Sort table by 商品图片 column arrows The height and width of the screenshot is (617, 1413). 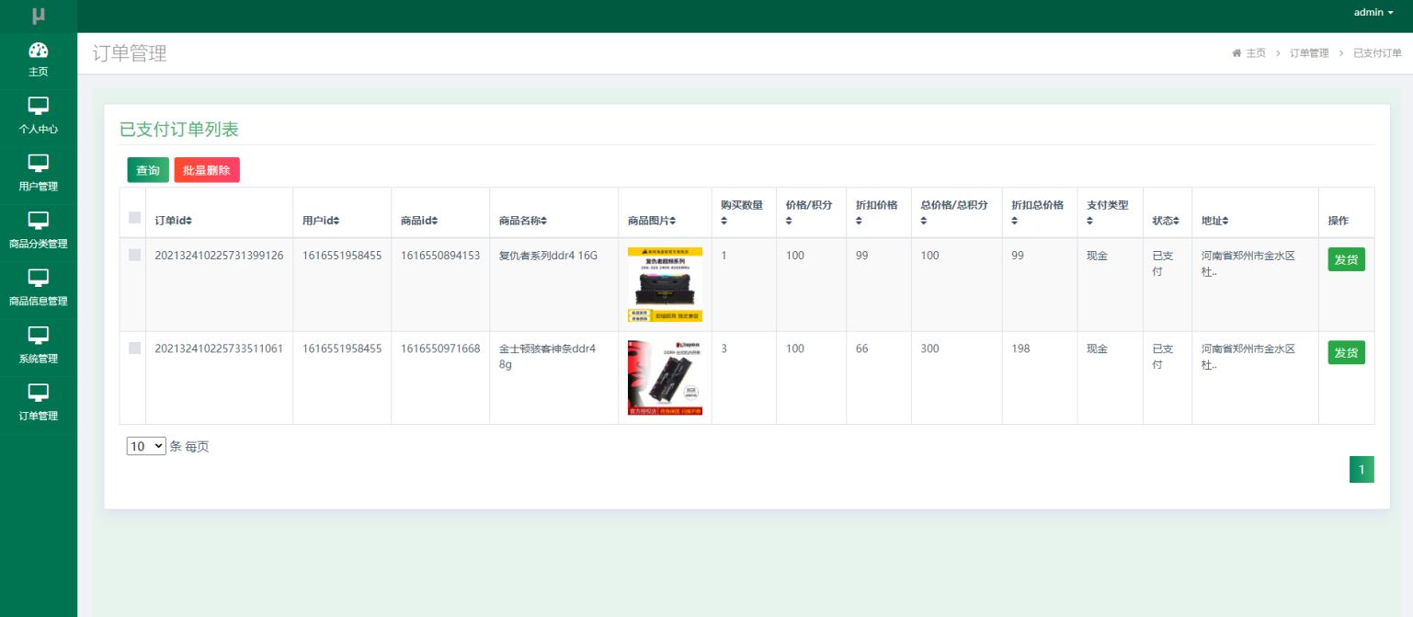[x=672, y=221]
